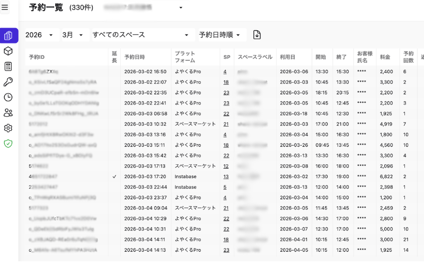Open the cube icon in sidebar
This screenshot has width=424, height=265.
tap(8, 51)
